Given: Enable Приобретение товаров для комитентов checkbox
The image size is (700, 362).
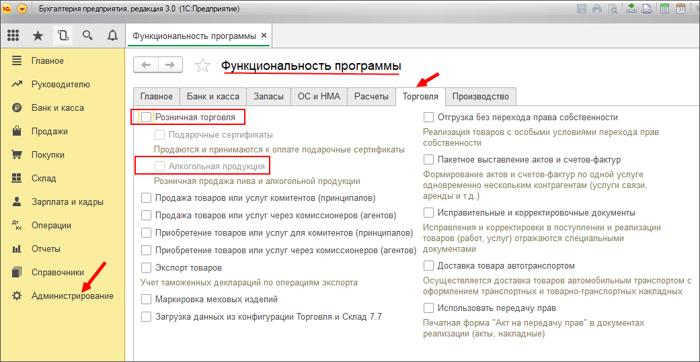Looking at the screenshot, I should click(x=147, y=232).
